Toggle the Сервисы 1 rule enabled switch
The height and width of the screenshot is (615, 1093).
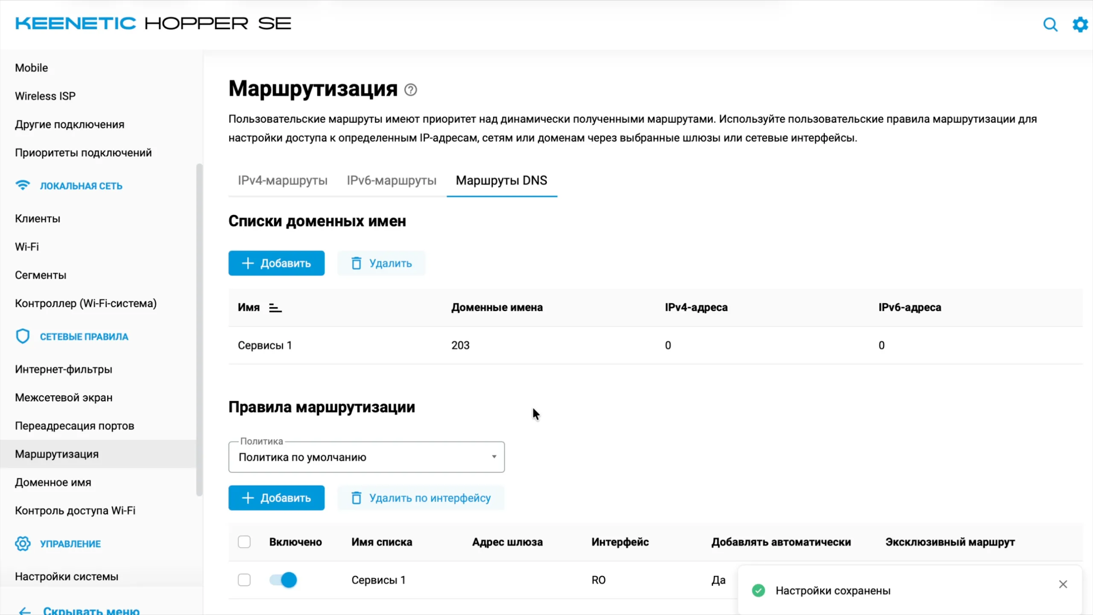tap(283, 580)
